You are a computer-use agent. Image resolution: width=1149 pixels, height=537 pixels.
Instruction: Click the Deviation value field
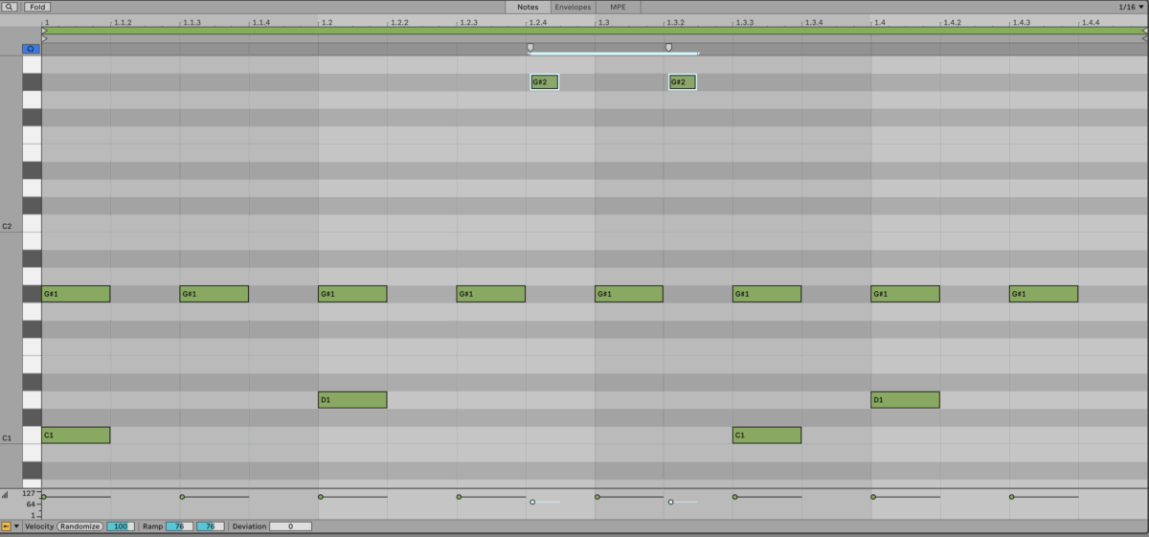[x=290, y=526]
